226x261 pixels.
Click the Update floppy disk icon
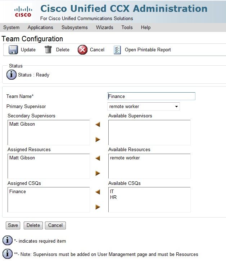pos(13,50)
